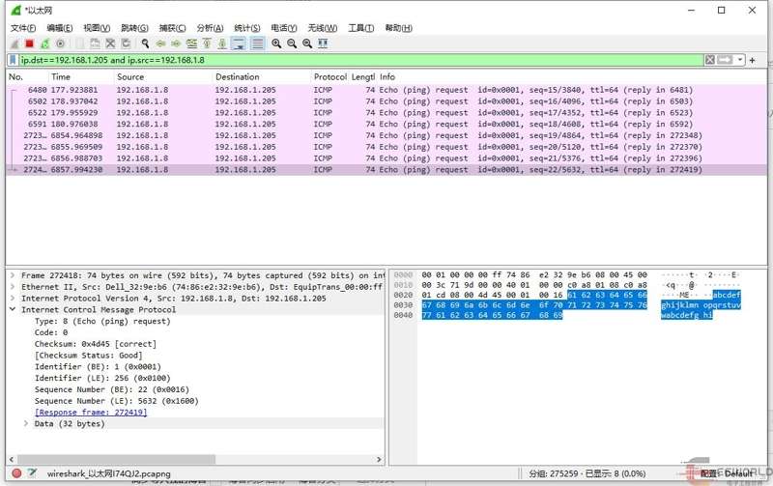Viewport: 773px width, 486px height.
Task: Follow the Response frame: 272419 link
Action: point(91,413)
